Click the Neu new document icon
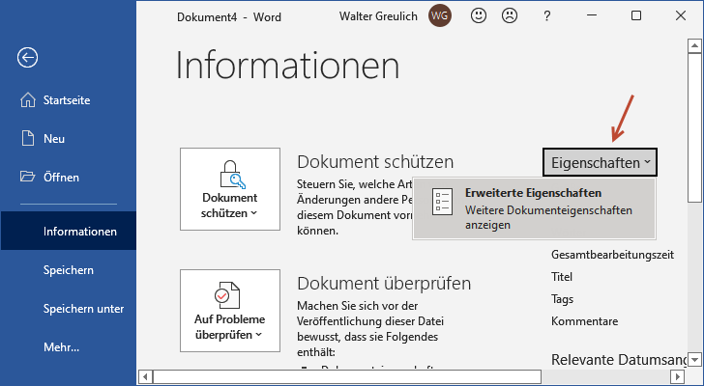Viewport: 704px width, 386px height. click(x=27, y=139)
